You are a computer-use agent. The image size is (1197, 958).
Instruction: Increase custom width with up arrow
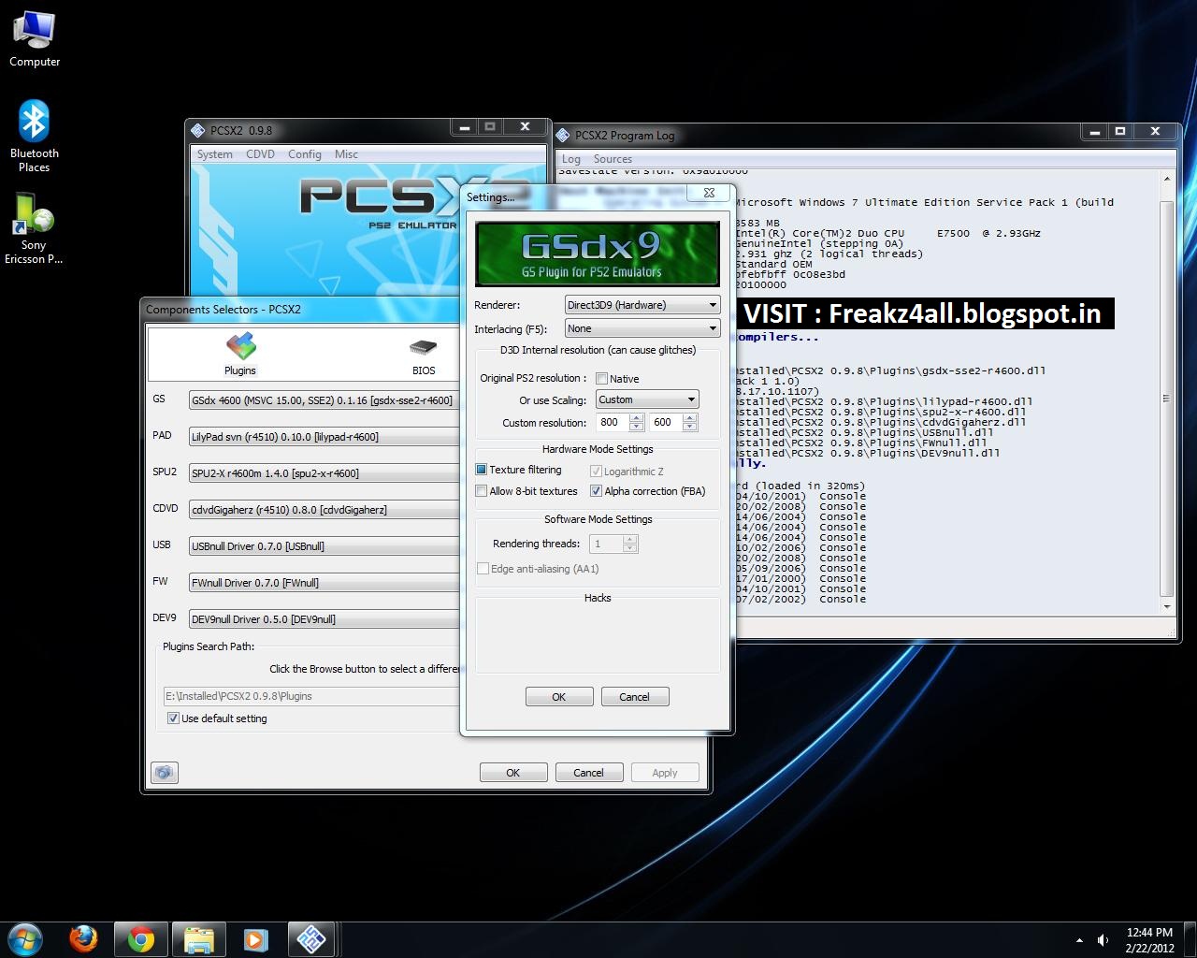point(637,418)
